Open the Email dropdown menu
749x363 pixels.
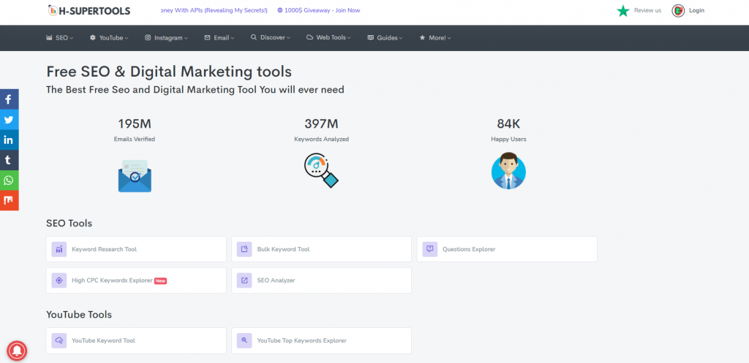[219, 38]
